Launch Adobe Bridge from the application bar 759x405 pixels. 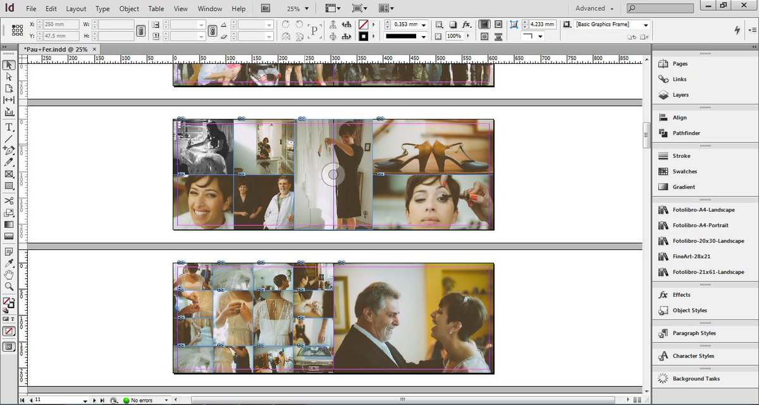[264, 8]
